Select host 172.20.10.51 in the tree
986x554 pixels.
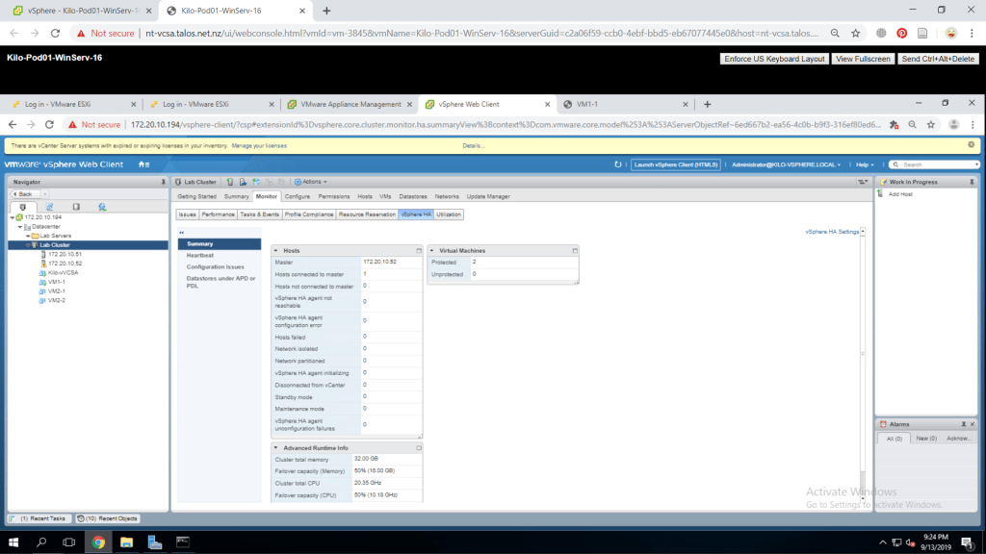point(65,254)
